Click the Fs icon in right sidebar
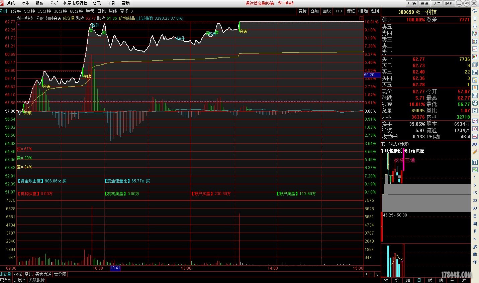This screenshot has width=479, height=283. pyautogui.click(x=475, y=162)
